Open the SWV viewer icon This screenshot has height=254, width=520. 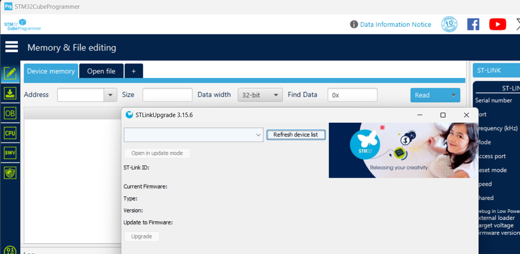(x=10, y=153)
